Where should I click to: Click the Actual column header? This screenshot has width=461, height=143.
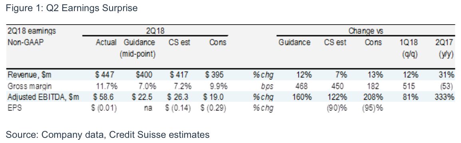click(106, 43)
